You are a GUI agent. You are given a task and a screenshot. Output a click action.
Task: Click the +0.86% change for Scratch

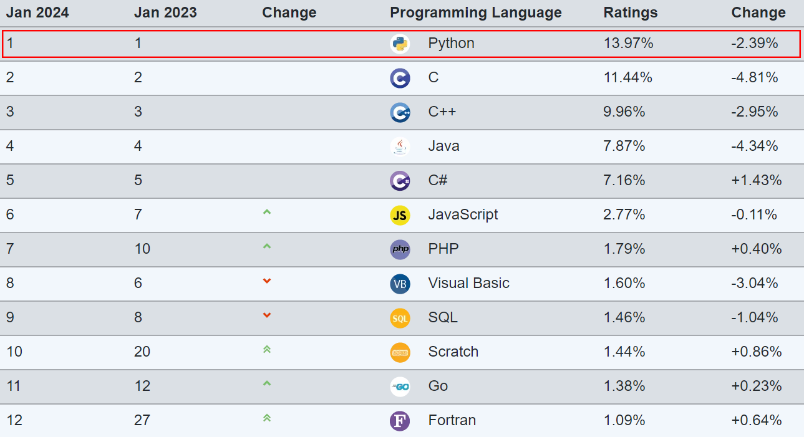tap(757, 352)
